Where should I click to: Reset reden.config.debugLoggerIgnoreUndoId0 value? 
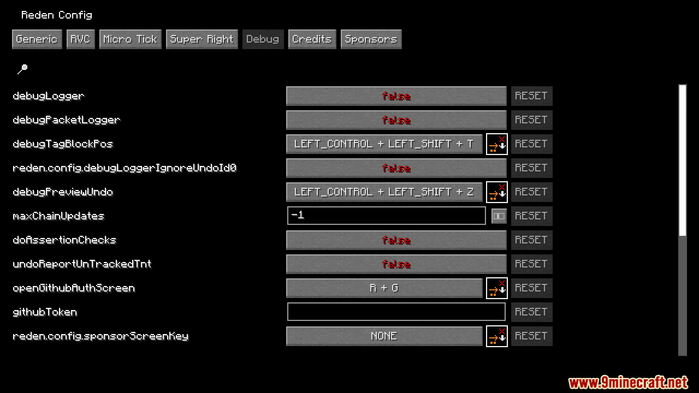pos(532,167)
